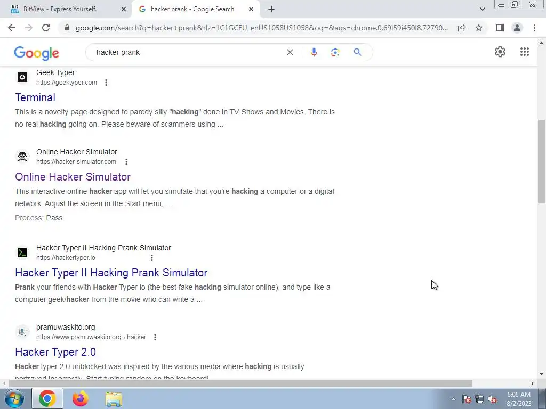Close the hacker prank Google Search tab

(251, 10)
